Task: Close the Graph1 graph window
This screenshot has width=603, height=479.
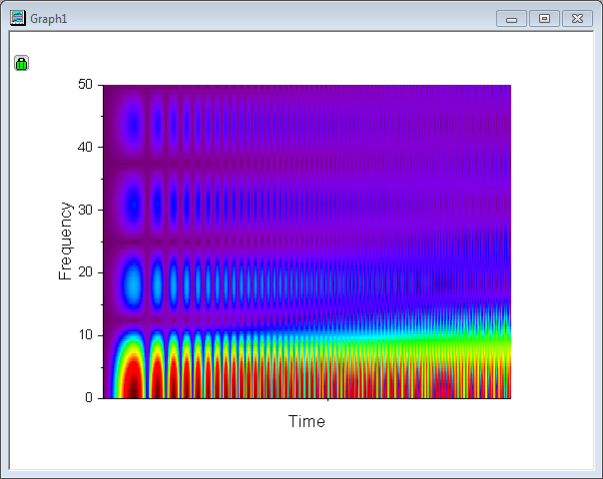Action: pyautogui.click(x=577, y=18)
